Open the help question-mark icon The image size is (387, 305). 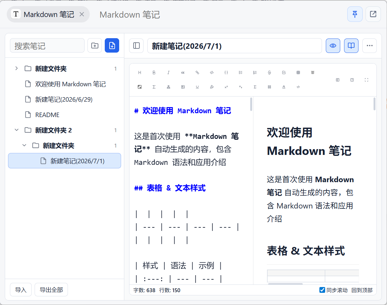(x=352, y=80)
